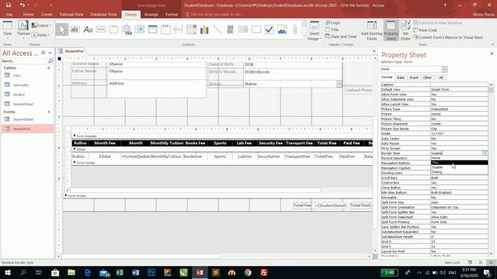The width and height of the screenshot is (497, 279).
Task: Select the Image control tool
Action: click(x=282, y=29)
